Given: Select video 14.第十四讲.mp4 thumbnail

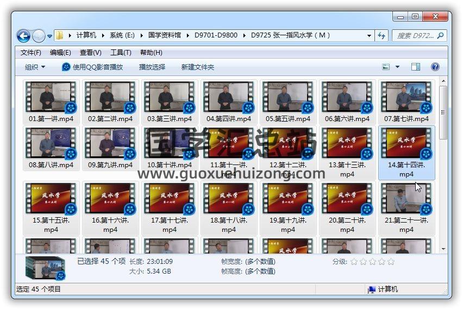Looking at the screenshot, I should tap(406, 143).
